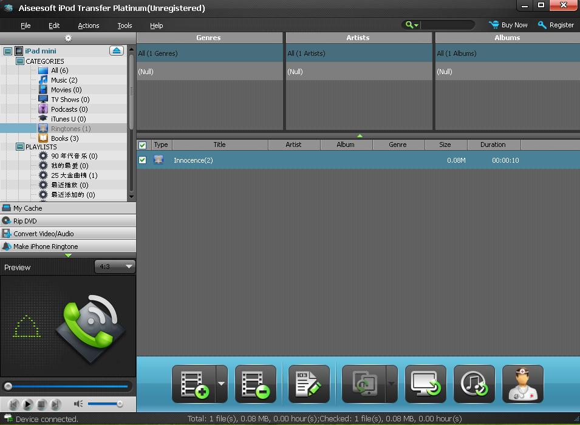Open the 最近播放 (0) playlist
This screenshot has height=425, width=580.
coord(70,185)
